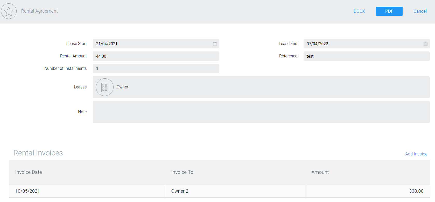
Task: Cancel the rental agreement form
Action: pyautogui.click(x=420, y=11)
